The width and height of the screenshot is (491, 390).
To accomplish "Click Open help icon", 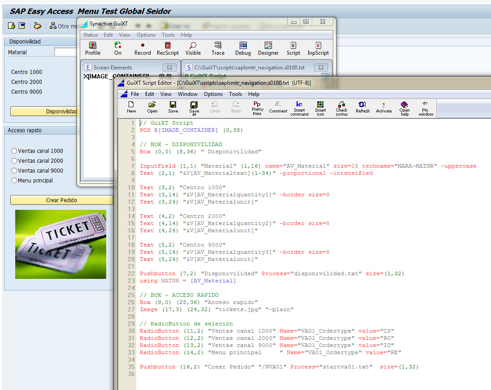I will pos(405,108).
